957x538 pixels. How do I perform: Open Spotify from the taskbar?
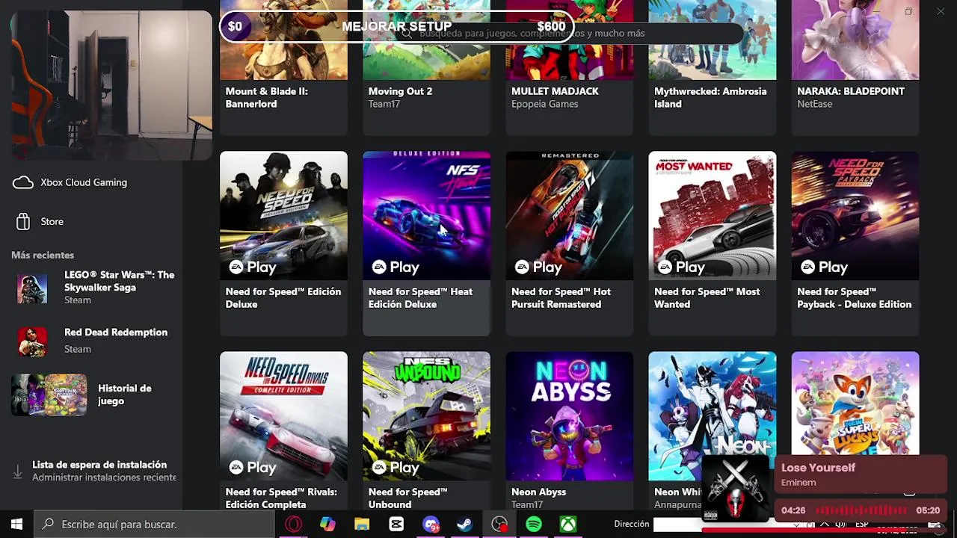534,525
